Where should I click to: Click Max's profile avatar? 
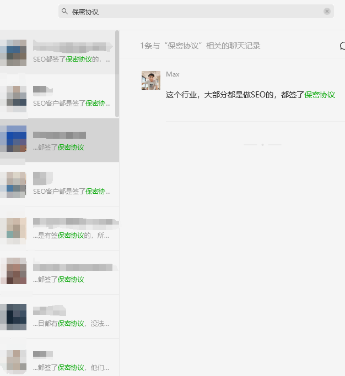coord(151,80)
